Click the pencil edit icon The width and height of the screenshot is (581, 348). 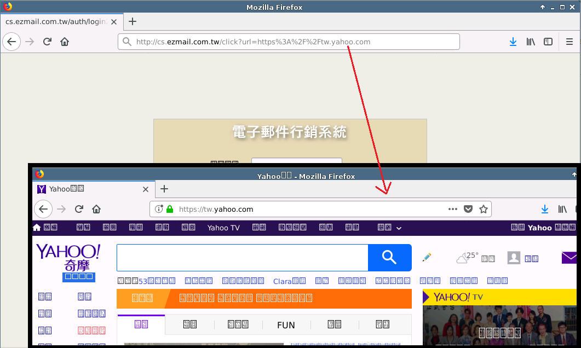tap(427, 257)
